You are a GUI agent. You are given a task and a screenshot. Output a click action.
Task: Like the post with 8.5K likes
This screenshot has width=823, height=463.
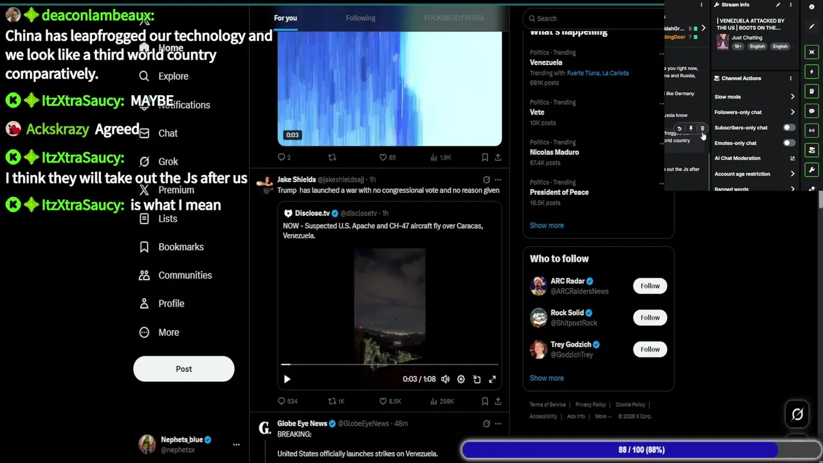[x=390, y=401]
